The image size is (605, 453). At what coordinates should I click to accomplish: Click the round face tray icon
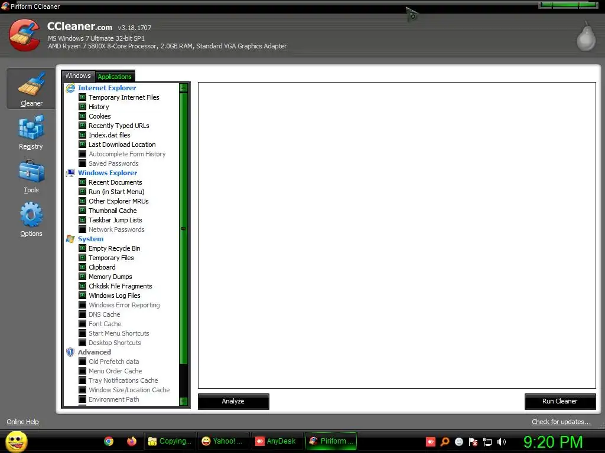(x=458, y=442)
